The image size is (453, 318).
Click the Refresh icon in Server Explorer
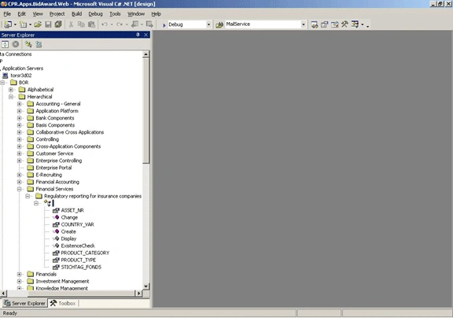click(6, 44)
